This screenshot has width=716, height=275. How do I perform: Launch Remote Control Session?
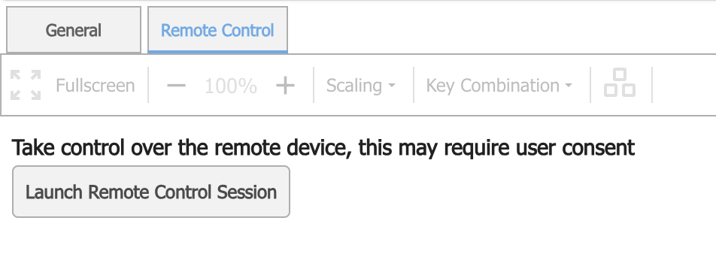point(151,192)
